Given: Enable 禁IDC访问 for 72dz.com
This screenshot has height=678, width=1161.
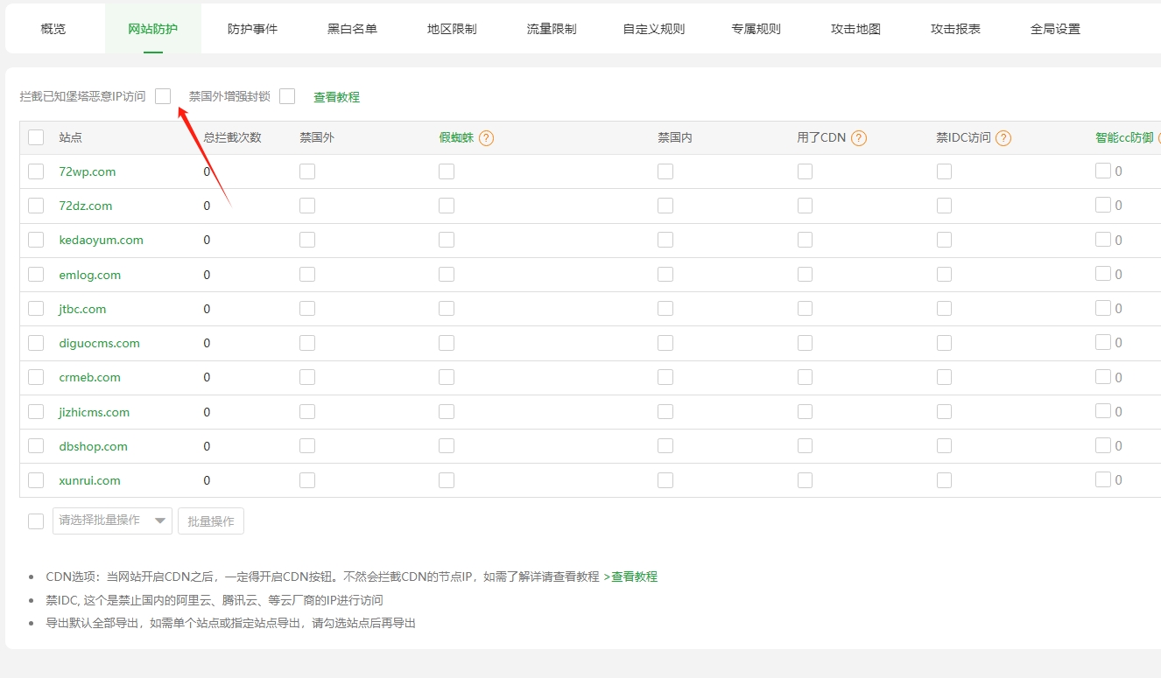Looking at the screenshot, I should [x=944, y=206].
